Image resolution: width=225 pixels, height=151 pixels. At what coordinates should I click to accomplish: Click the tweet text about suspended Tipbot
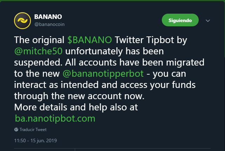coord(109,79)
